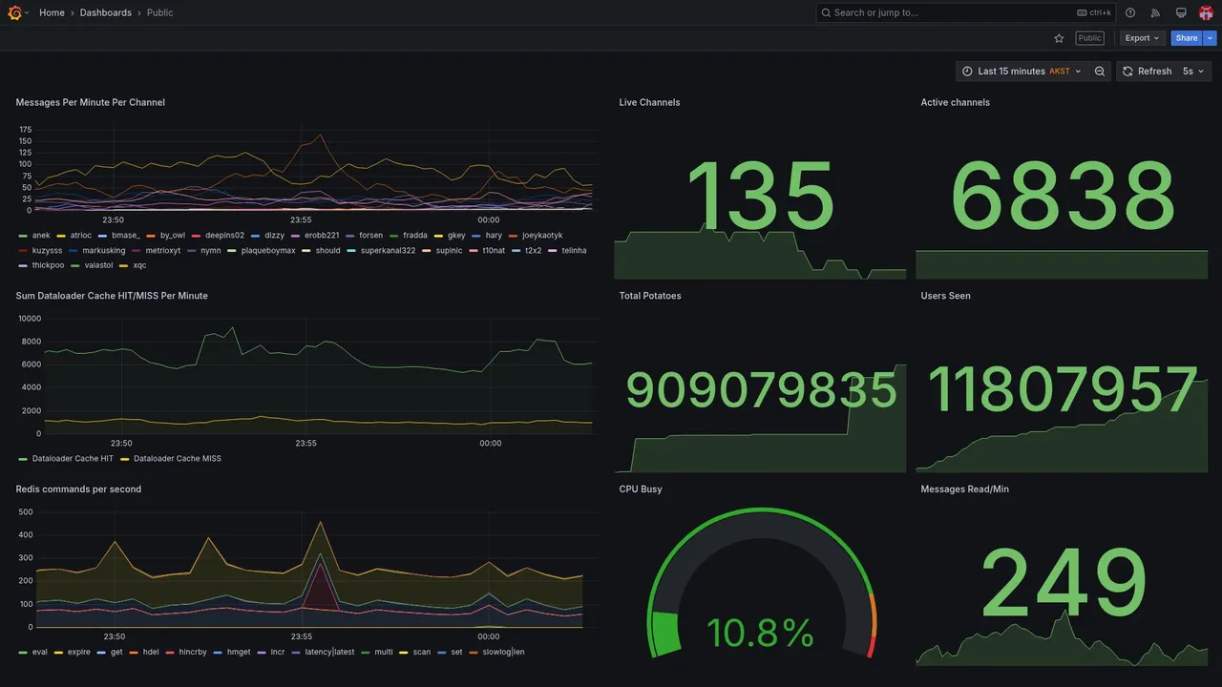Viewport: 1222px width, 687px height.
Task: Open the Live Channels panel title
Action: 649,102
